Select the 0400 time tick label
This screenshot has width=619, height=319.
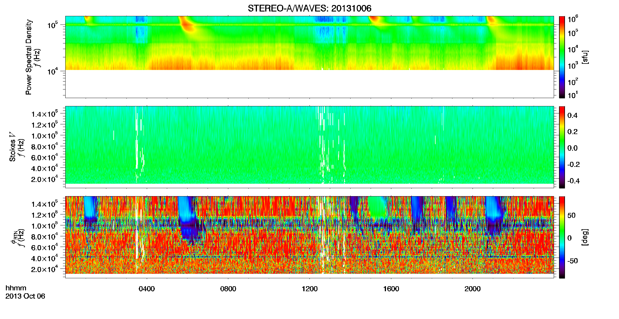click(x=147, y=289)
